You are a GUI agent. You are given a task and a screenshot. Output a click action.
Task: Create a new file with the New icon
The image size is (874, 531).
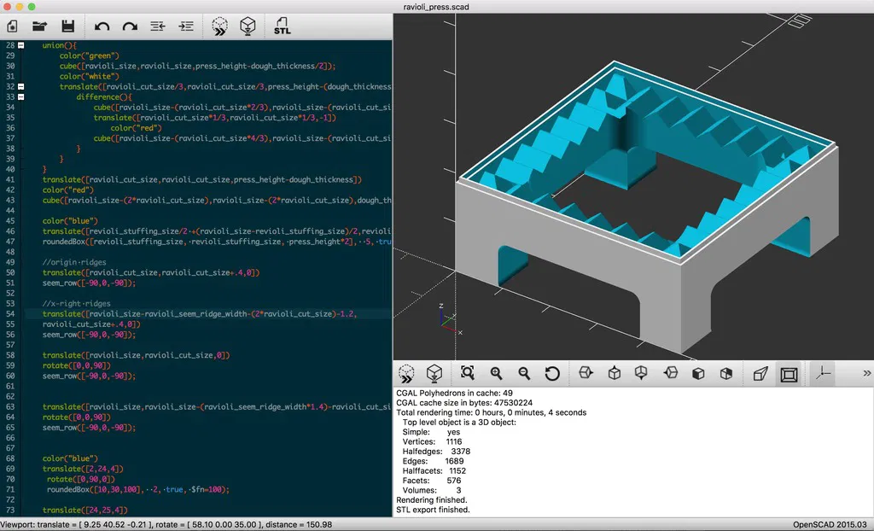pos(12,26)
